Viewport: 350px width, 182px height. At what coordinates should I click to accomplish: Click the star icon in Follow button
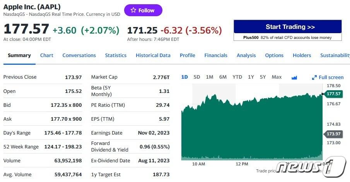click(x=133, y=10)
